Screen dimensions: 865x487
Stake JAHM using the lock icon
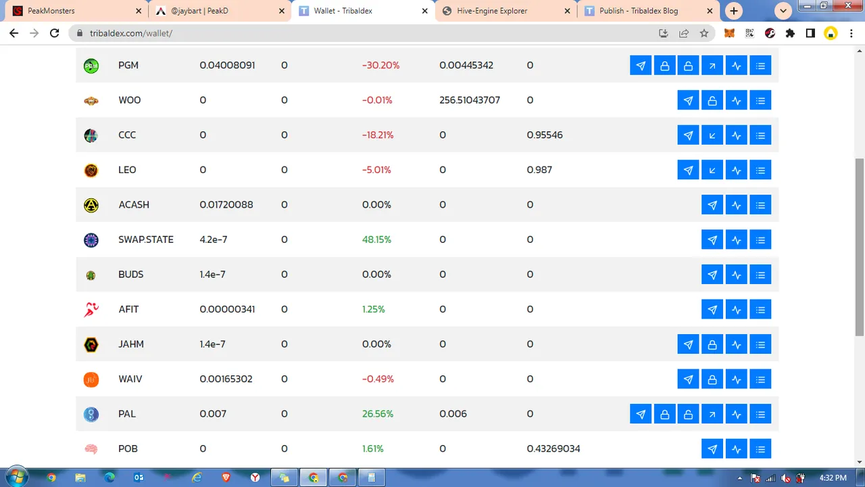tap(712, 344)
